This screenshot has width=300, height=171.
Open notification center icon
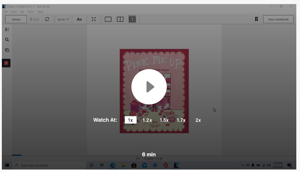pyautogui.click(x=289, y=165)
